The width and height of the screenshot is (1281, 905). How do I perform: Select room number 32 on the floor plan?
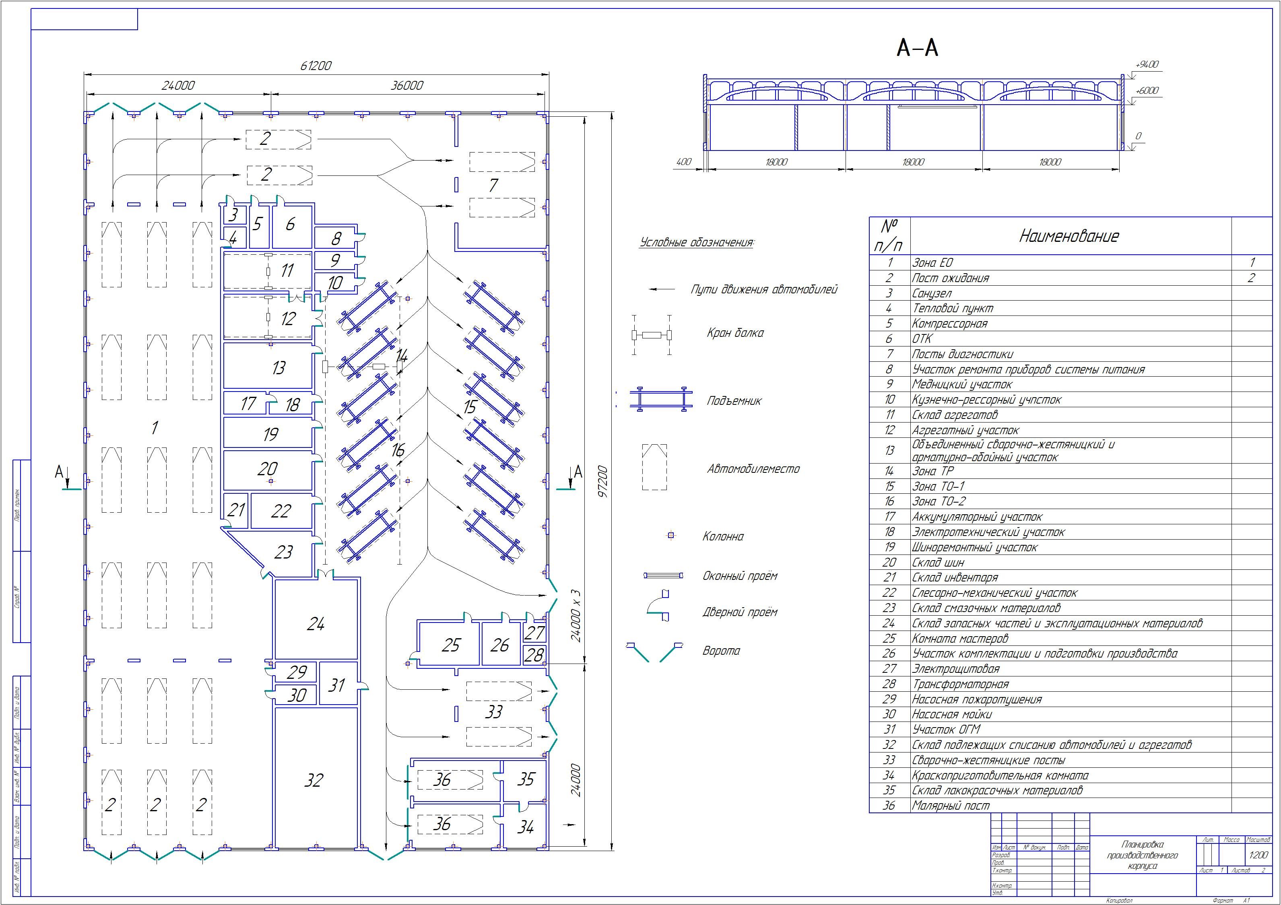(314, 779)
